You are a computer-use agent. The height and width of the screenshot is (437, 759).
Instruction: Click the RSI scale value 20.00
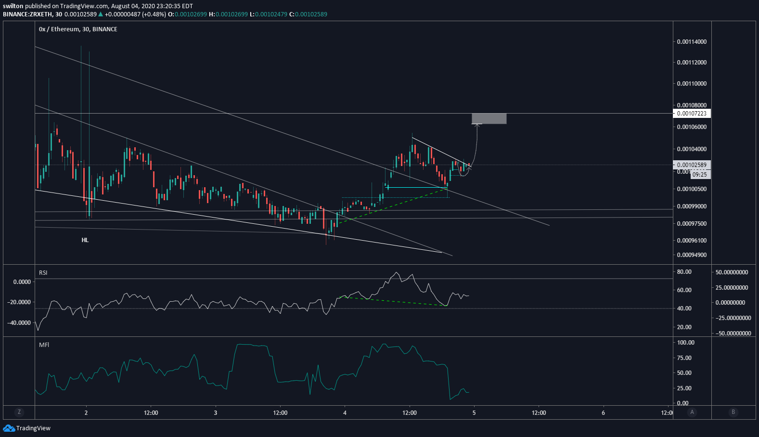[684, 327]
